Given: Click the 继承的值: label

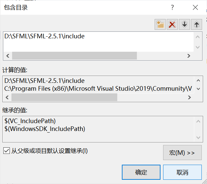Looking at the screenshot, I should coord(15,110).
